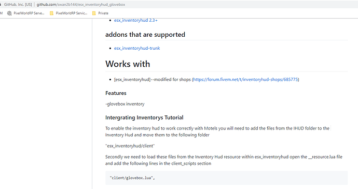This screenshot has width=358, height=189.
Task: Click the browser address bar URL
Action: pos(81,5)
